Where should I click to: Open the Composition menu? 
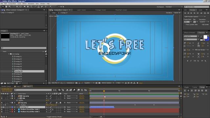12,4
